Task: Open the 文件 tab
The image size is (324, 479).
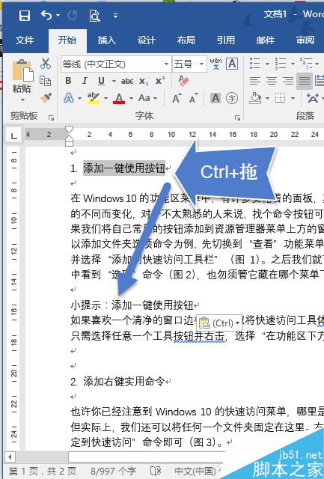Action: (x=25, y=40)
